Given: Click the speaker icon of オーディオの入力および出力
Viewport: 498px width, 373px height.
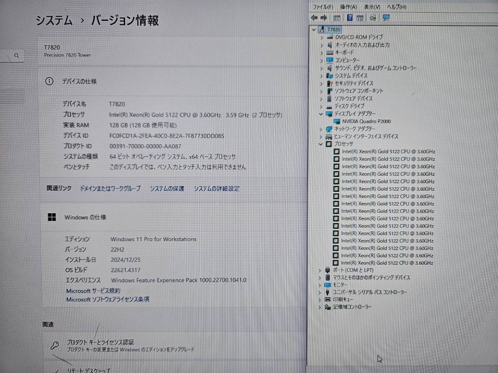Looking at the screenshot, I should [x=330, y=45].
